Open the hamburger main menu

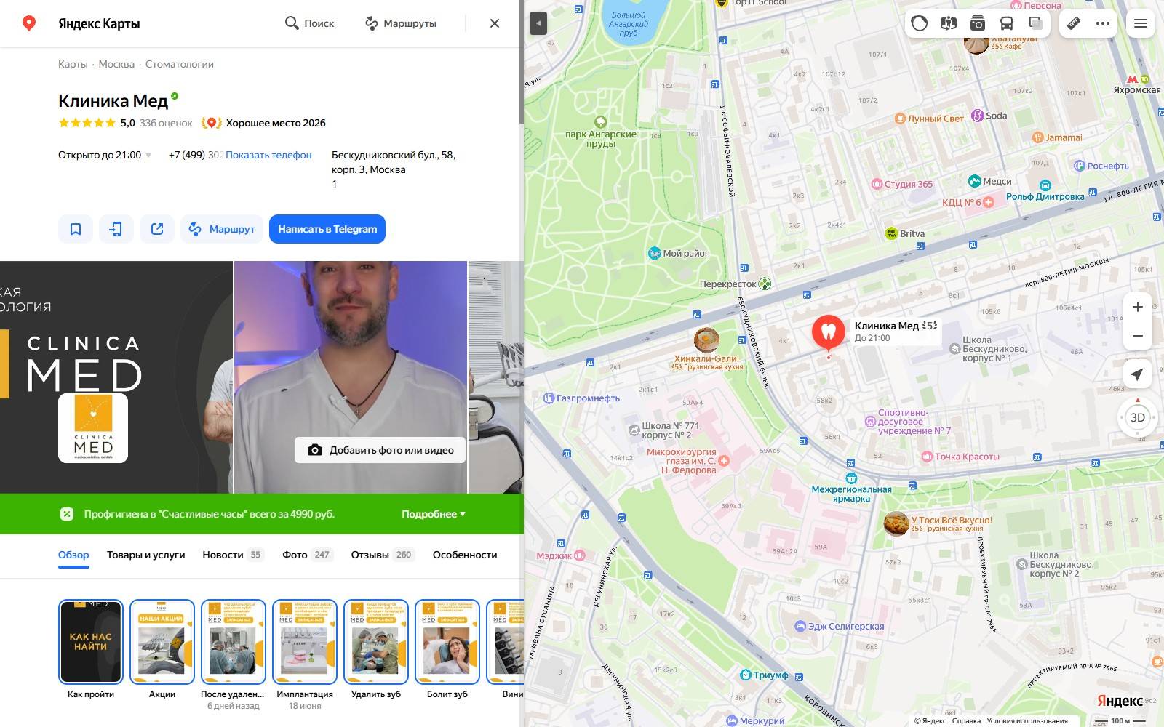pos(1141,23)
